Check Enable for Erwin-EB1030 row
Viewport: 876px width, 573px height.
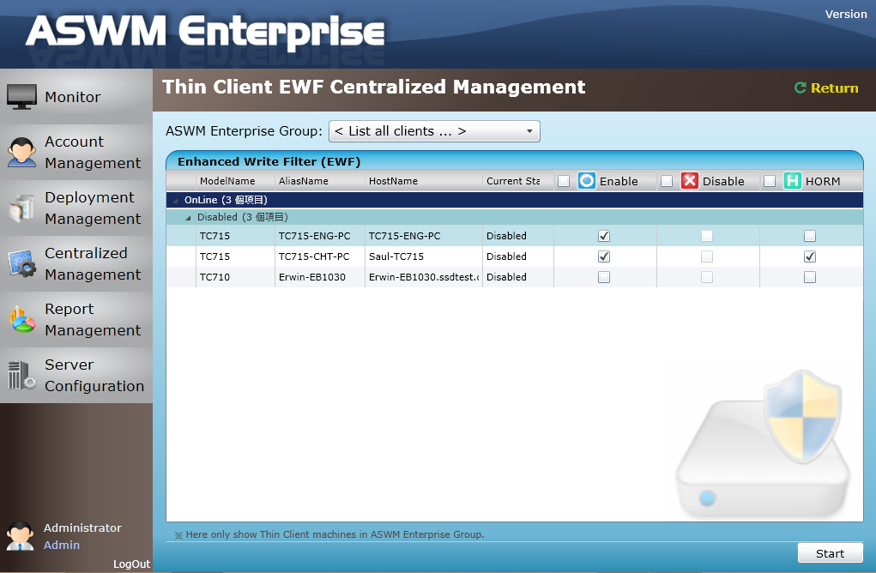(604, 277)
